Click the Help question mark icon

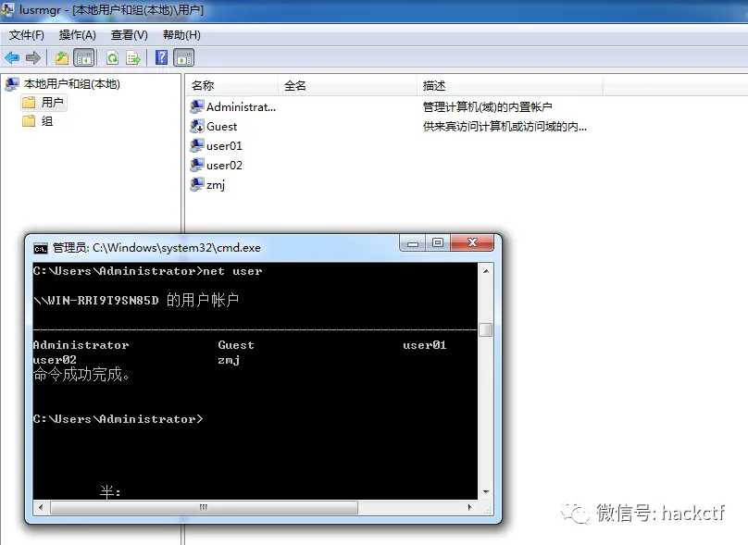pyautogui.click(x=160, y=56)
